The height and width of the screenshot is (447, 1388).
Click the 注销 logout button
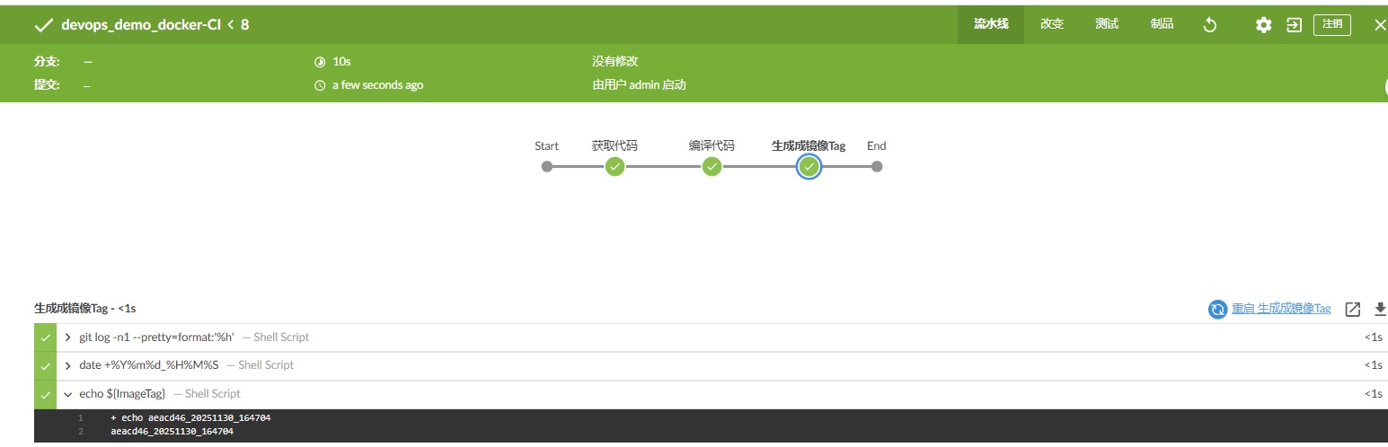(x=1331, y=24)
